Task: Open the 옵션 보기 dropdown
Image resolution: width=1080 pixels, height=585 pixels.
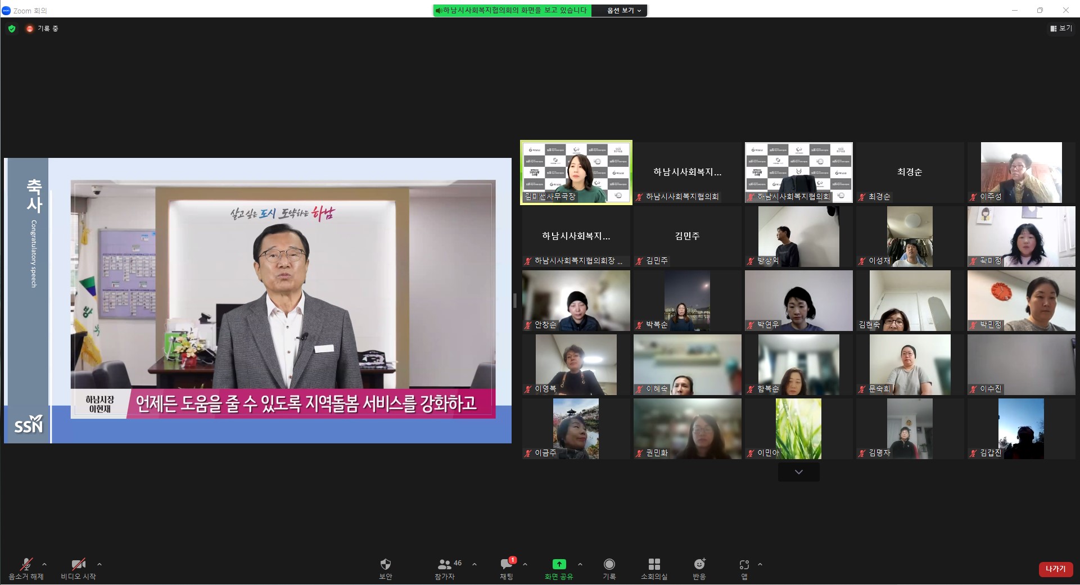Action: click(624, 10)
